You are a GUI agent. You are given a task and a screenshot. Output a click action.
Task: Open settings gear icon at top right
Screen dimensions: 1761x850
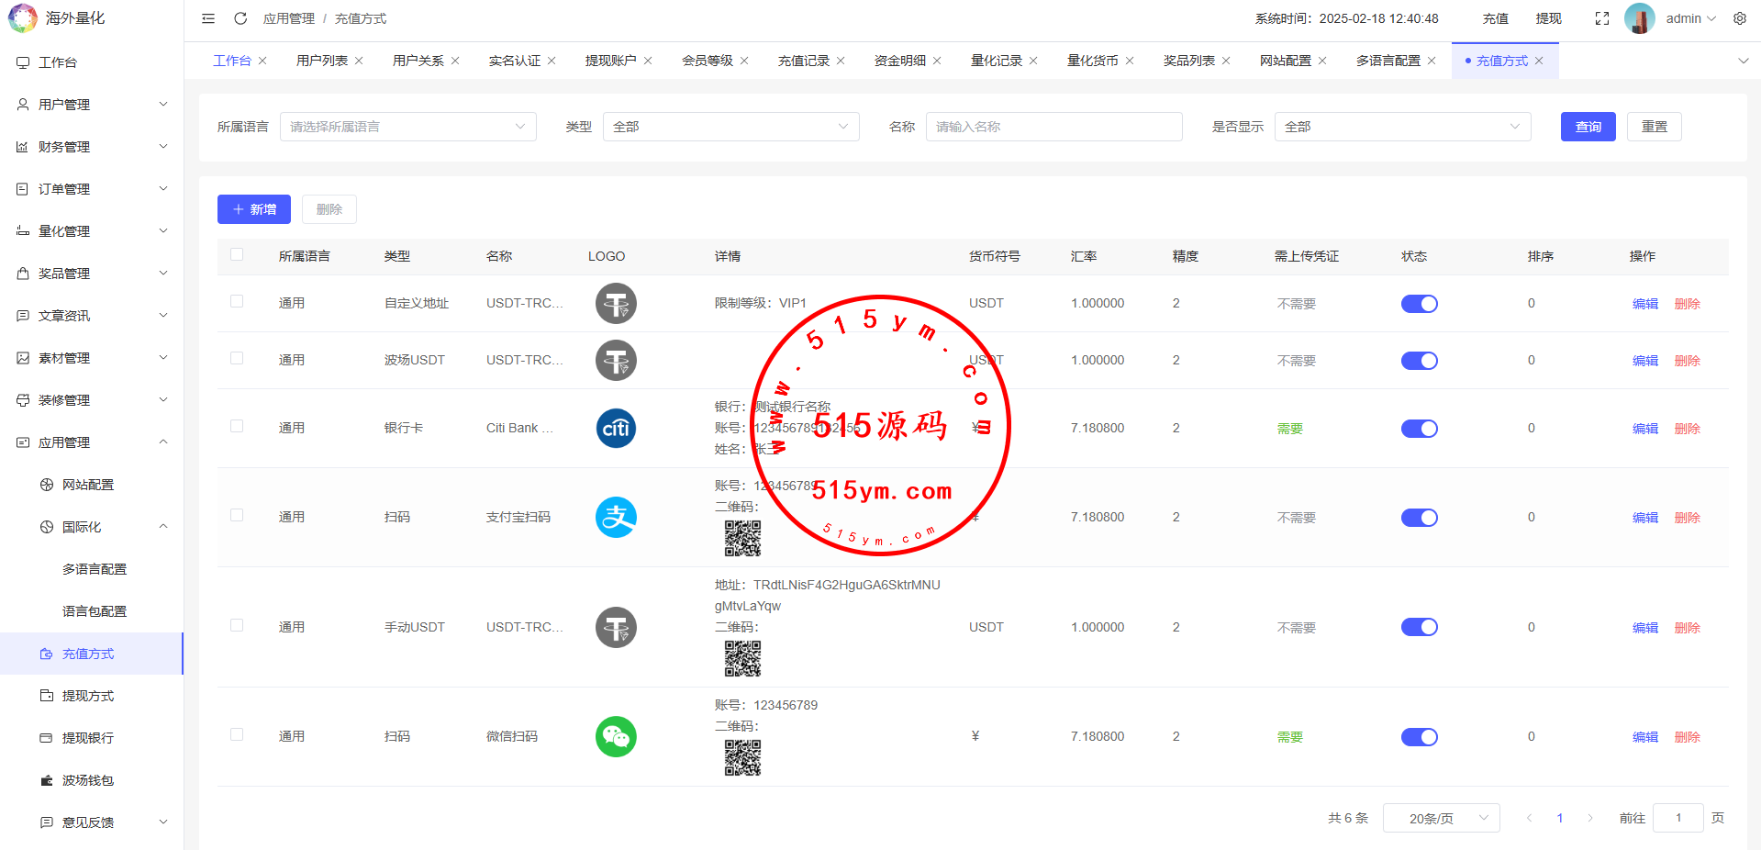[x=1740, y=18]
